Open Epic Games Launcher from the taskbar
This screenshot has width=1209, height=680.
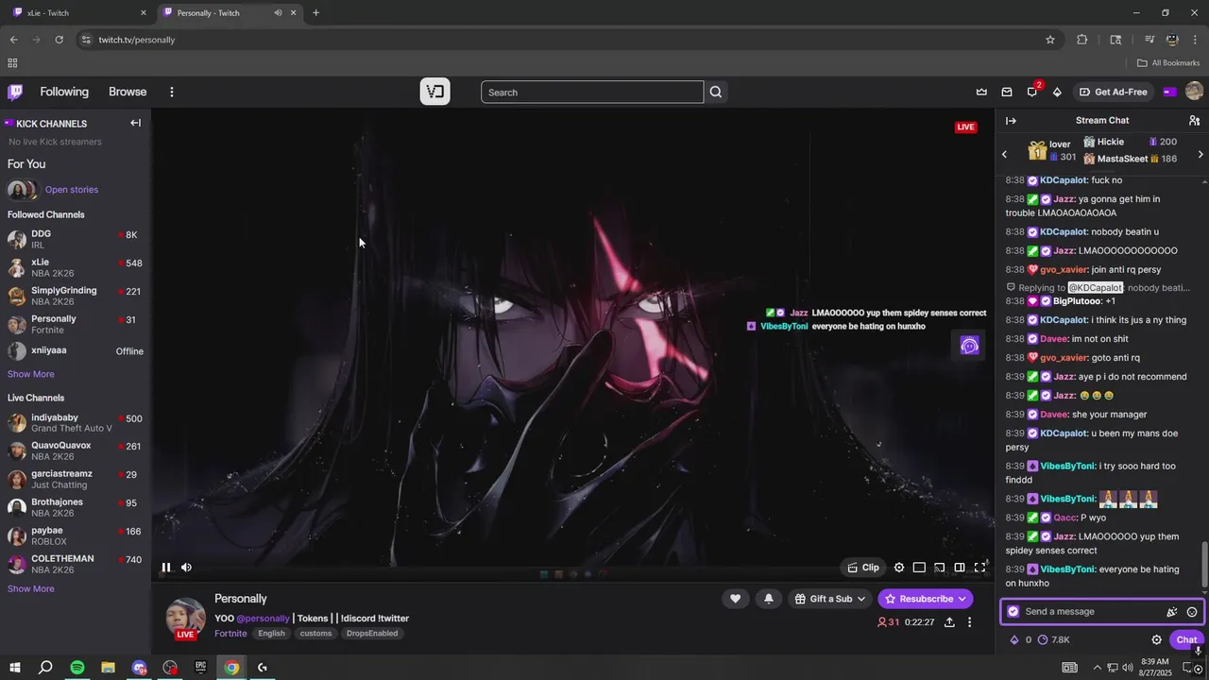click(x=200, y=668)
